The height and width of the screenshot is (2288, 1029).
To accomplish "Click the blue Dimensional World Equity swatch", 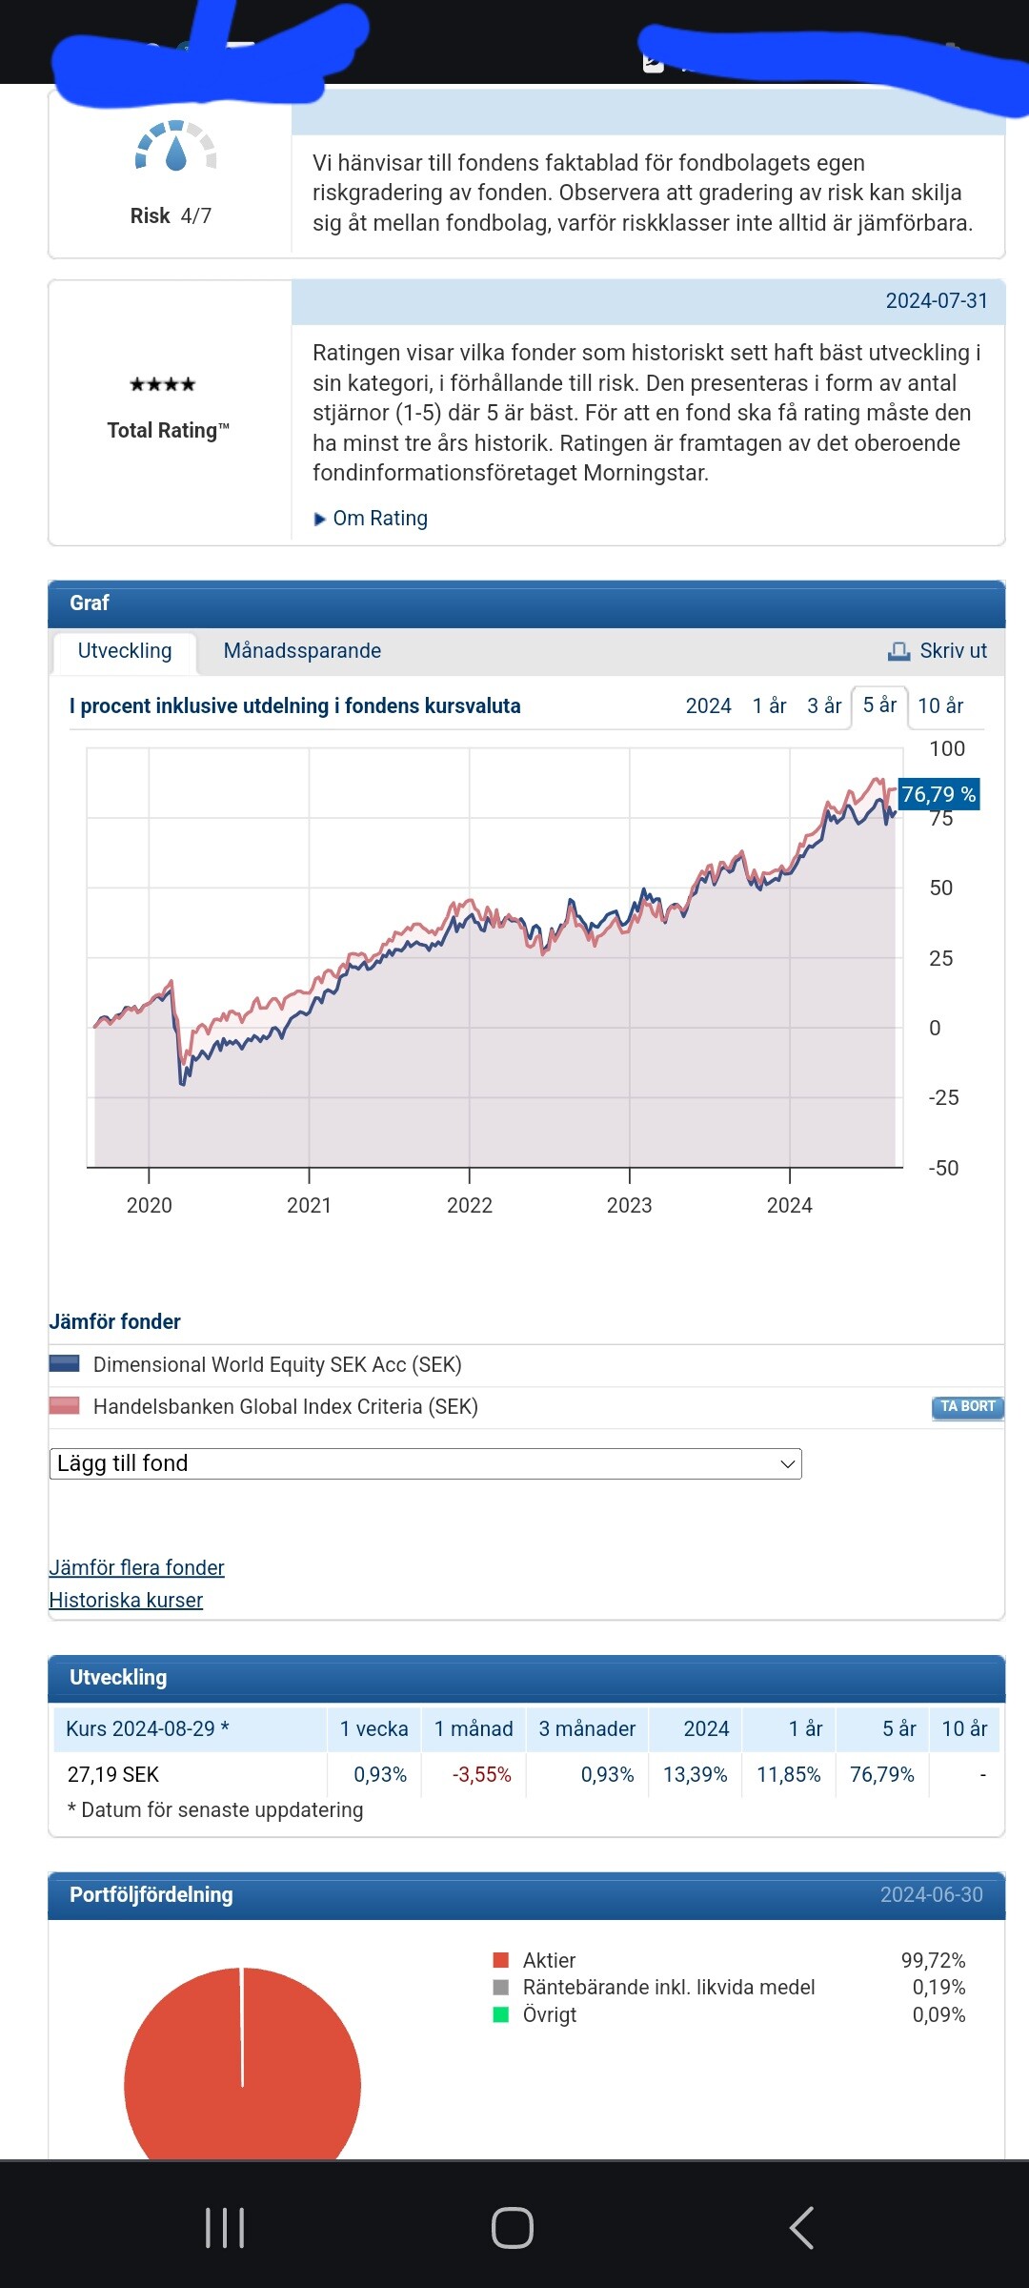I will (65, 1364).
